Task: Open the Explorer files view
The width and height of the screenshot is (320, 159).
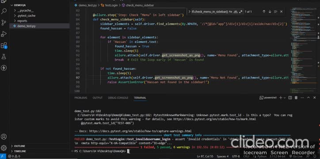Action: point(4,1)
